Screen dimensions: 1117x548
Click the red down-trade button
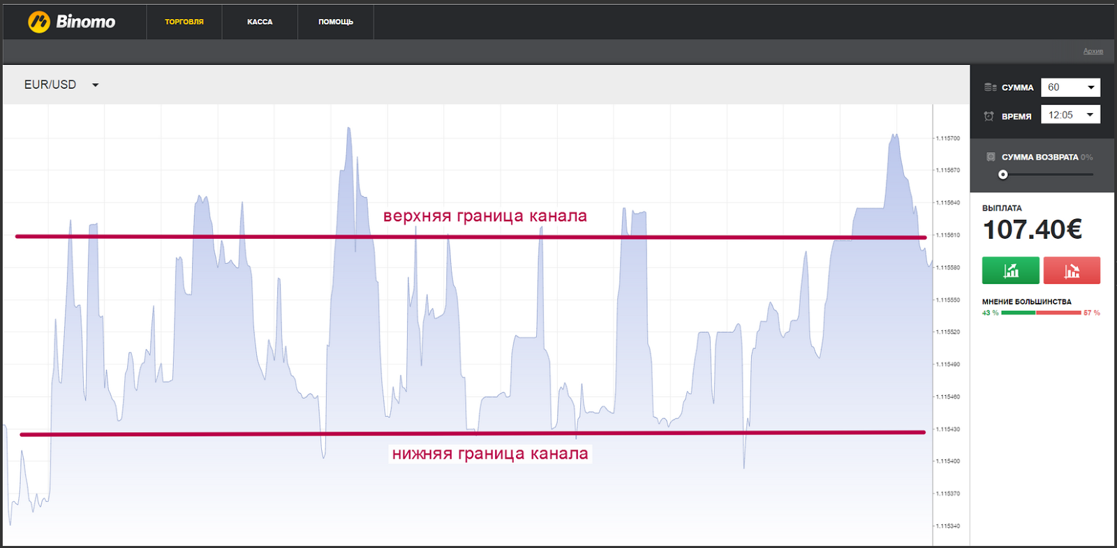1072,270
